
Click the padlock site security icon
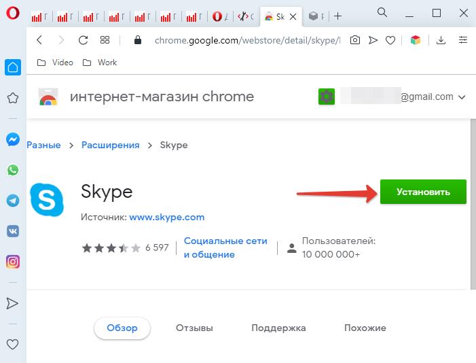[x=138, y=40]
